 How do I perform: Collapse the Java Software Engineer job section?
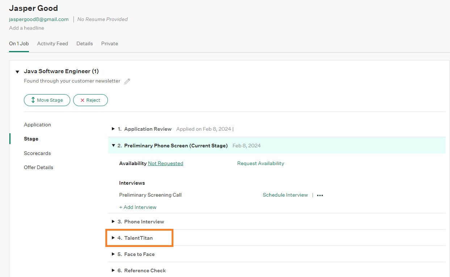pos(17,72)
